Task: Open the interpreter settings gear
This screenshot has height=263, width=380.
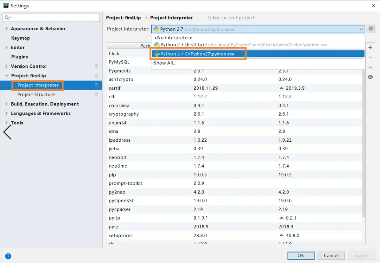Action: pyautogui.click(x=370, y=29)
